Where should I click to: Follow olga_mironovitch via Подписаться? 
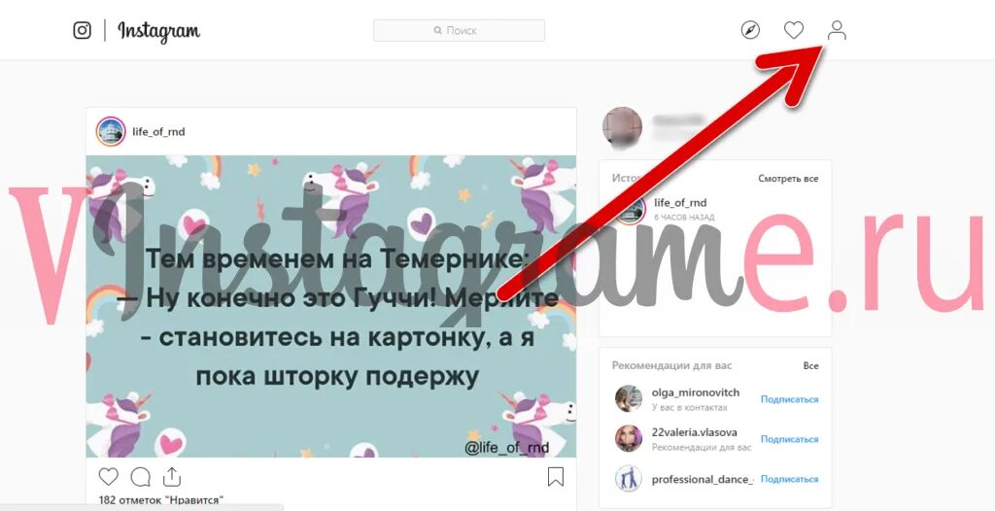789,399
